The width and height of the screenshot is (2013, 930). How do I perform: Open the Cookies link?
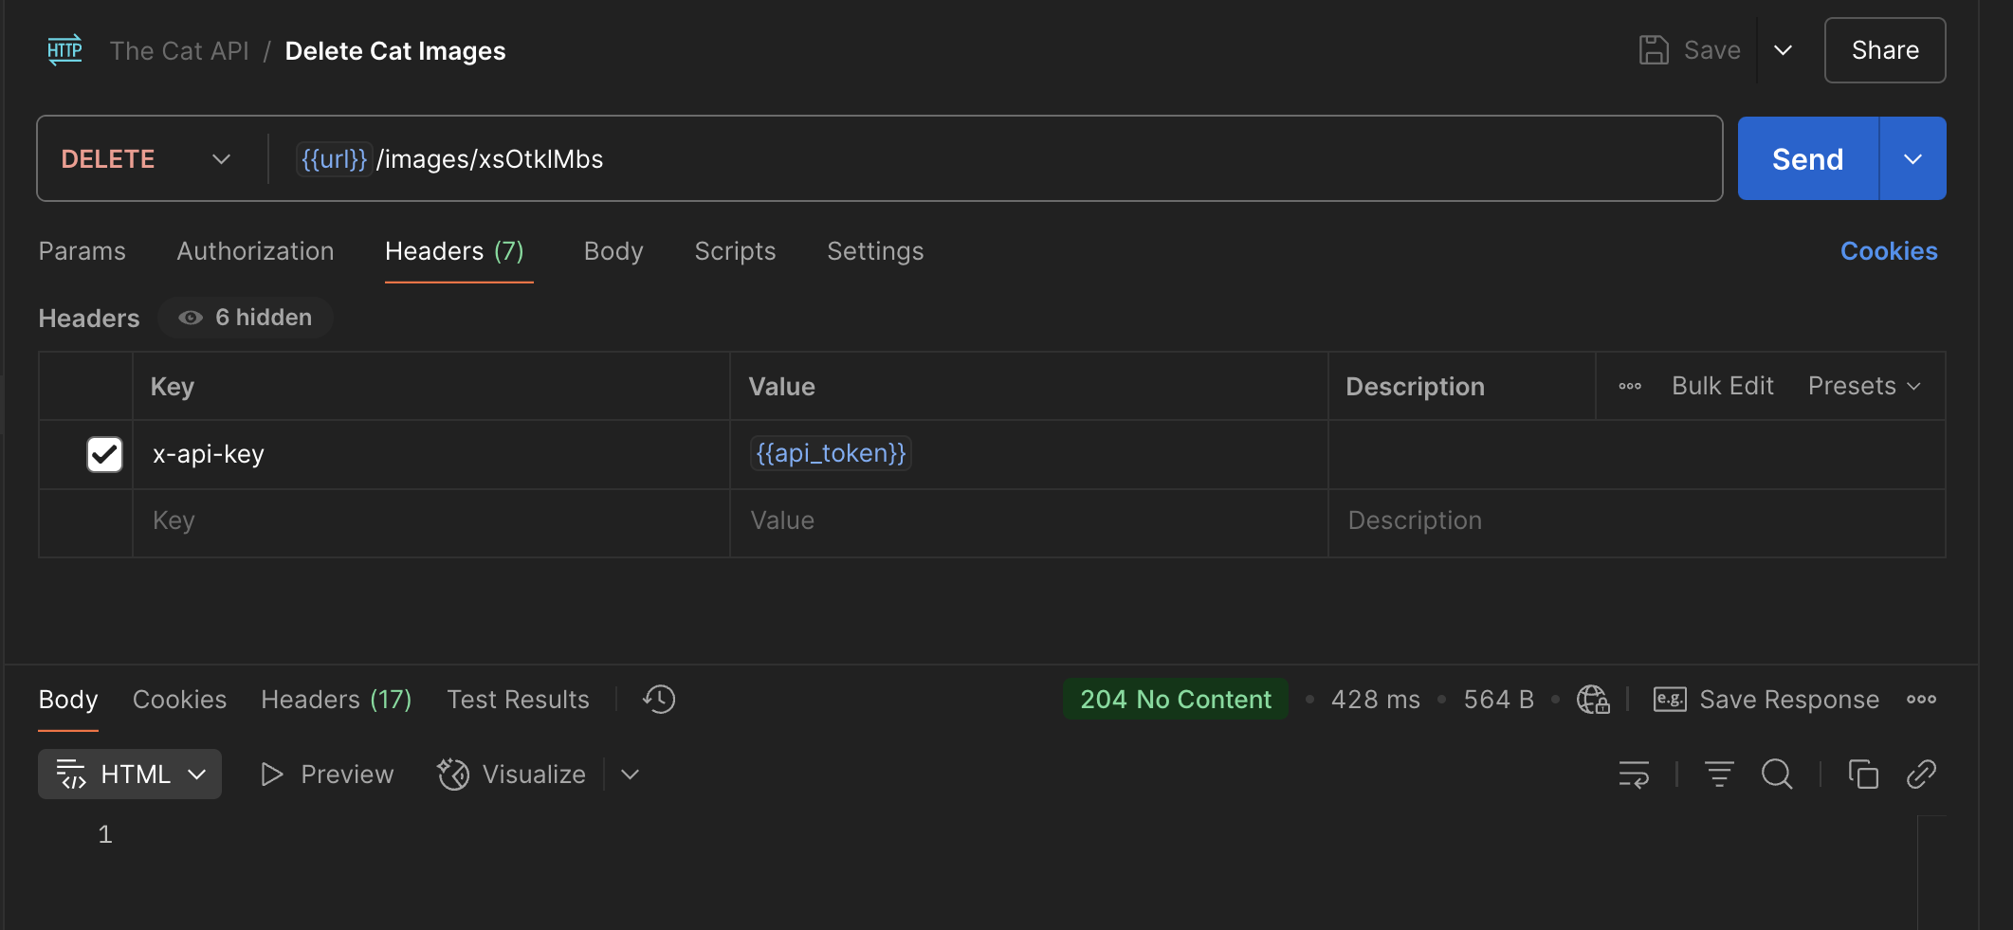click(x=1888, y=251)
